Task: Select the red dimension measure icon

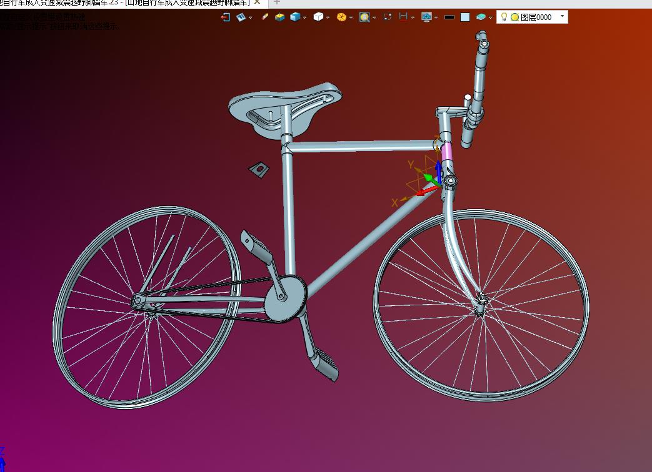Action: tap(403, 17)
